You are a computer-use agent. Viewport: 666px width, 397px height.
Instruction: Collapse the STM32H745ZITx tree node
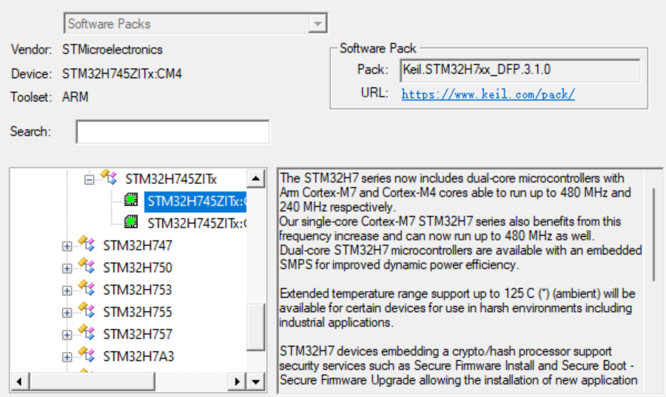pos(90,180)
